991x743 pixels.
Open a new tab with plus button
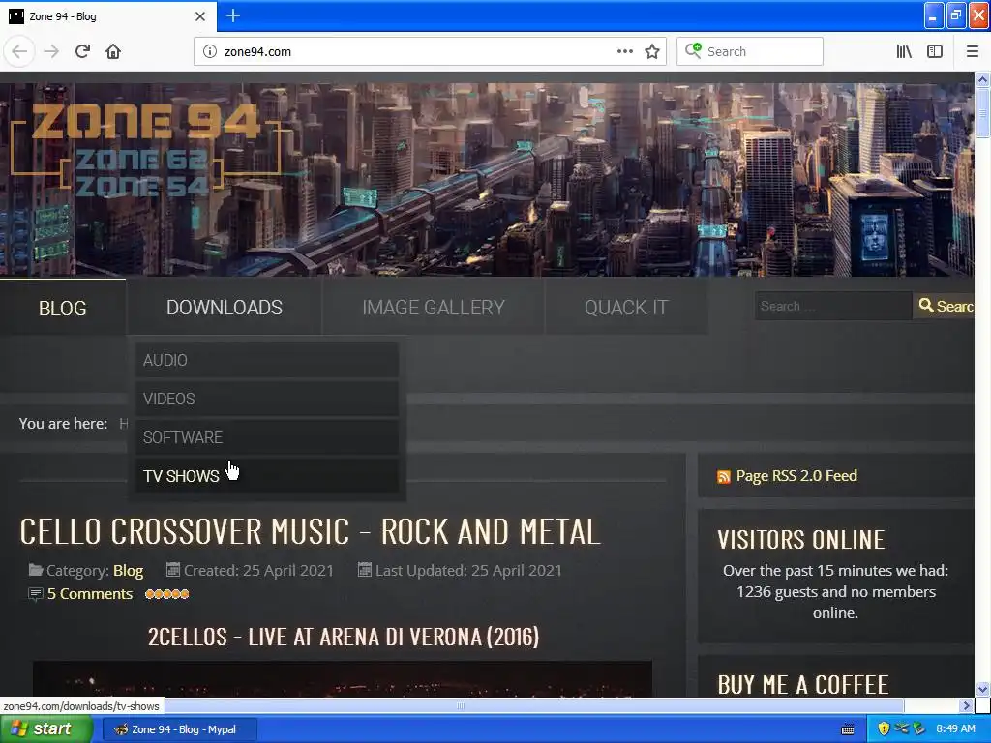[233, 15]
